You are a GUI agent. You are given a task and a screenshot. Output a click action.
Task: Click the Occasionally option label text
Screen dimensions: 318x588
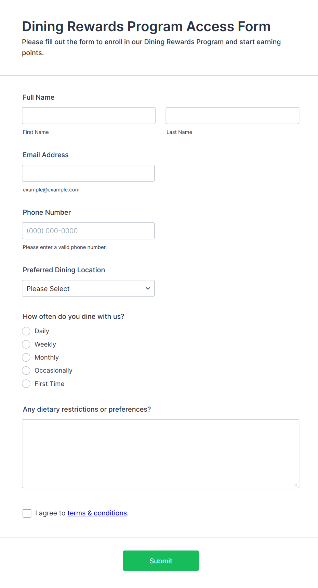[53, 371]
